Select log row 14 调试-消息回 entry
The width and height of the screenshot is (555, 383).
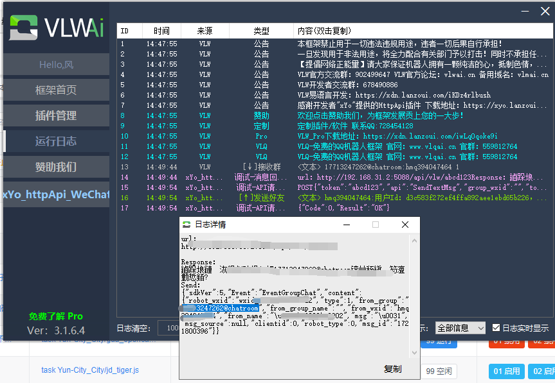(x=334, y=177)
